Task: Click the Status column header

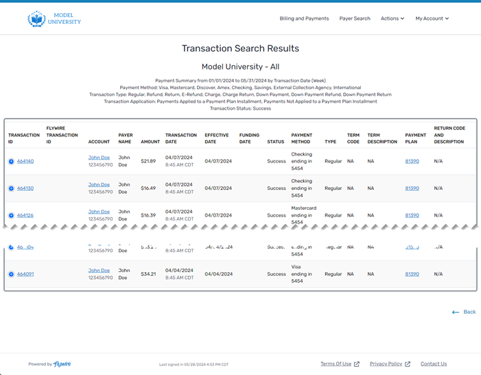Action: pos(275,142)
